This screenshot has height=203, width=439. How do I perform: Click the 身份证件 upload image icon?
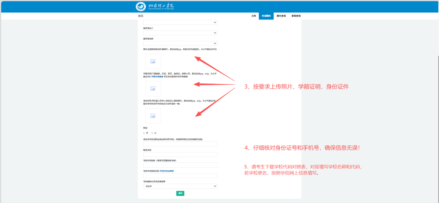(153, 115)
